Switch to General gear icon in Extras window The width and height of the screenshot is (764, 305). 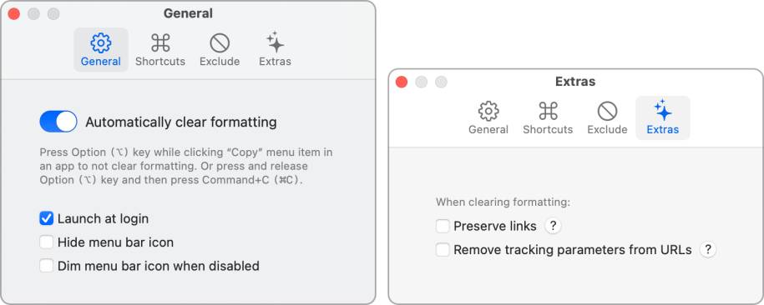[x=488, y=112]
